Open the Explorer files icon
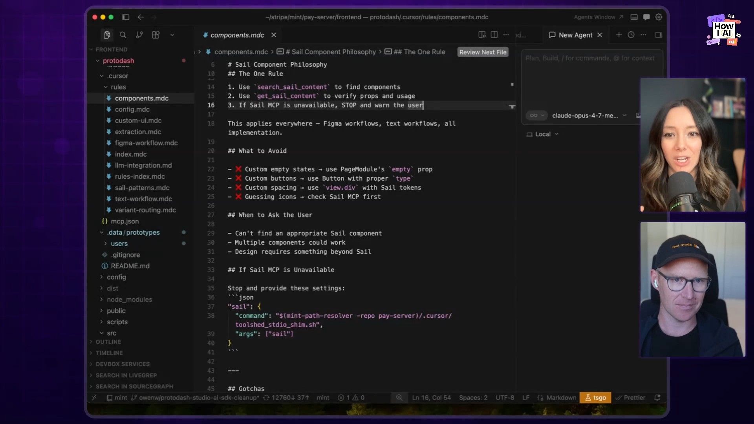Viewport: 754px width, 424px height. [106, 35]
